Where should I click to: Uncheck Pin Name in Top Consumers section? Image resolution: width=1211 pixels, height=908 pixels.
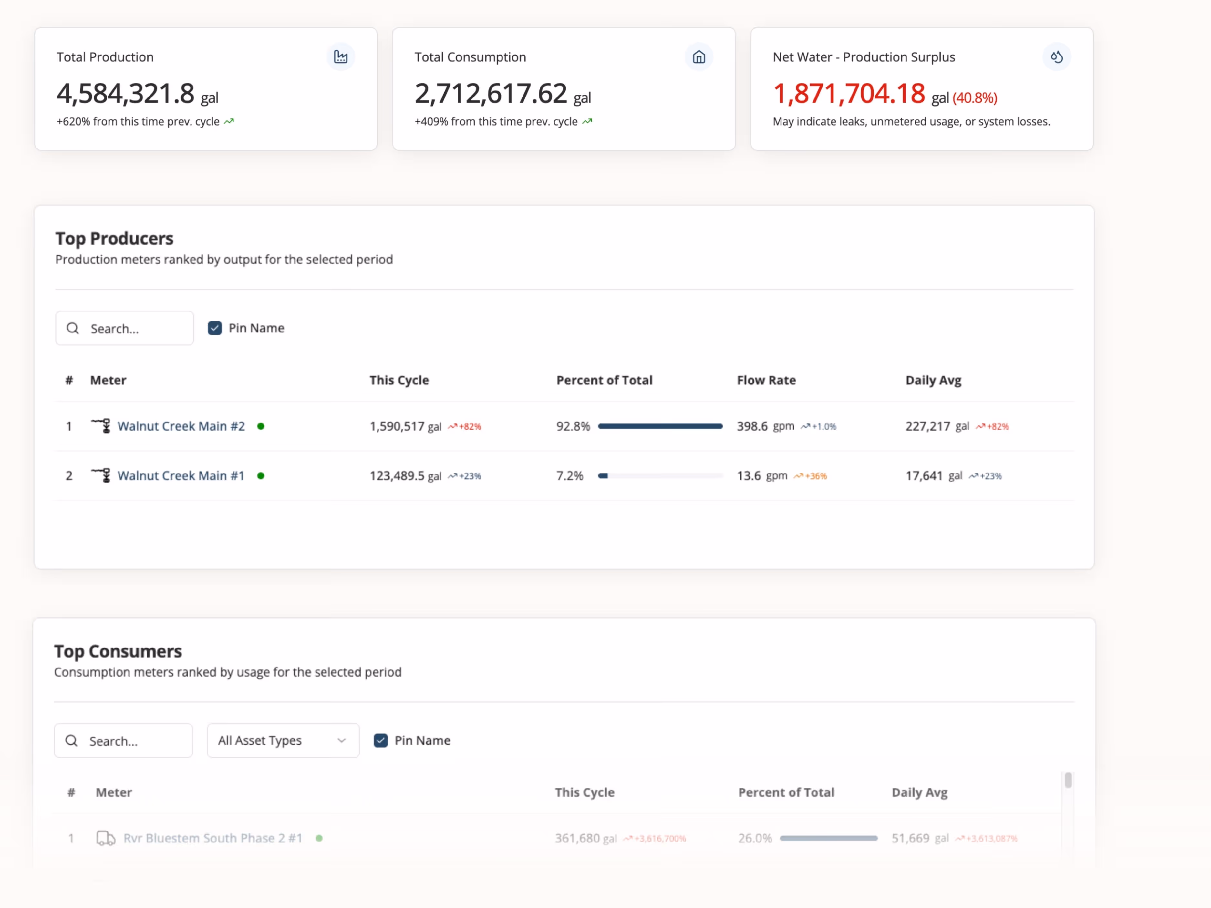point(380,740)
